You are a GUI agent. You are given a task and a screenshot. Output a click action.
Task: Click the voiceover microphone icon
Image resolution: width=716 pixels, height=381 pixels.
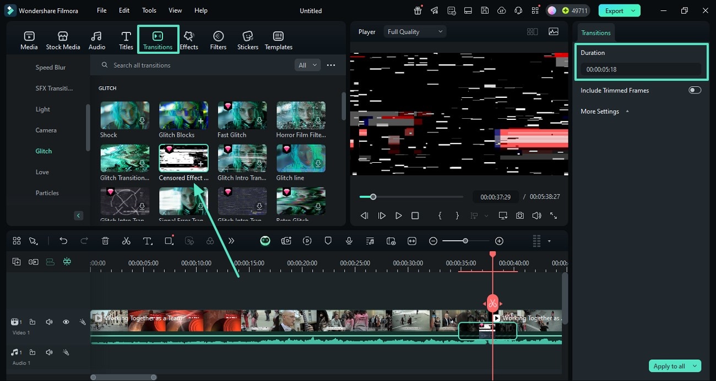pos(349,241)
